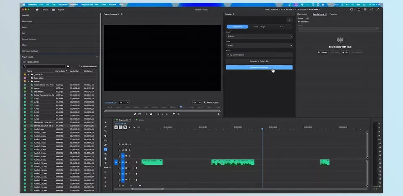The width and height of the screenshot is (403, 196).
Task: Open the VoiceLab panel menu
Action: pyautogui.click(x=234, y=14)
